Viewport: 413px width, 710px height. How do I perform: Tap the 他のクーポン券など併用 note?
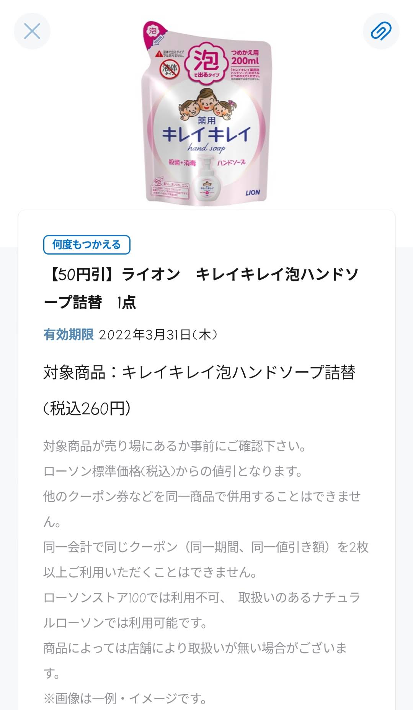202,509
